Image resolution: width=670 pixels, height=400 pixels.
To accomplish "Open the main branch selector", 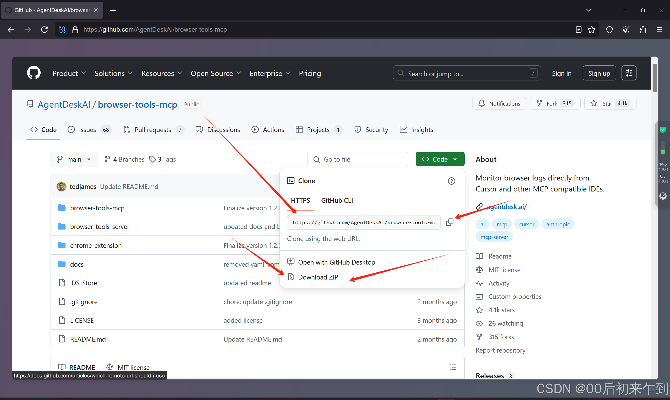I will [x=74, y=159].
